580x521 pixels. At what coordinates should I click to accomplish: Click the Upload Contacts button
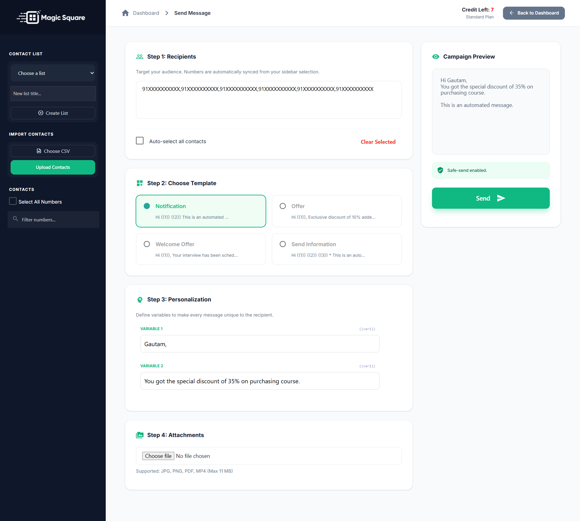tap(53, 167)
